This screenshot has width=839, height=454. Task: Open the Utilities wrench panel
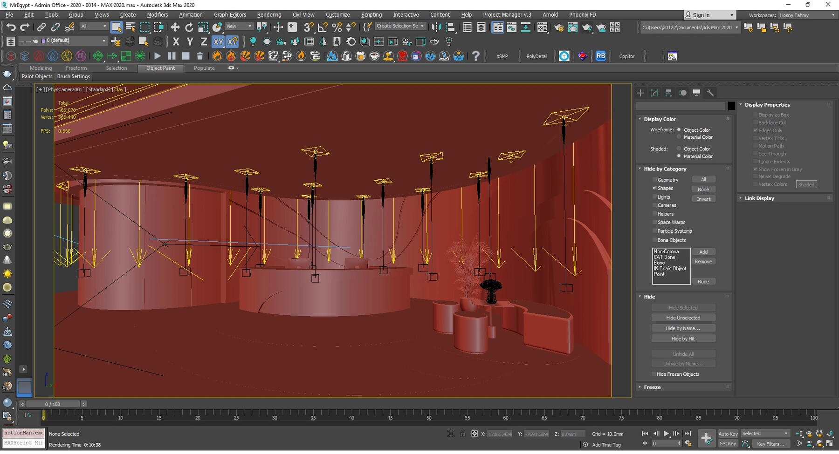point(710,93)
